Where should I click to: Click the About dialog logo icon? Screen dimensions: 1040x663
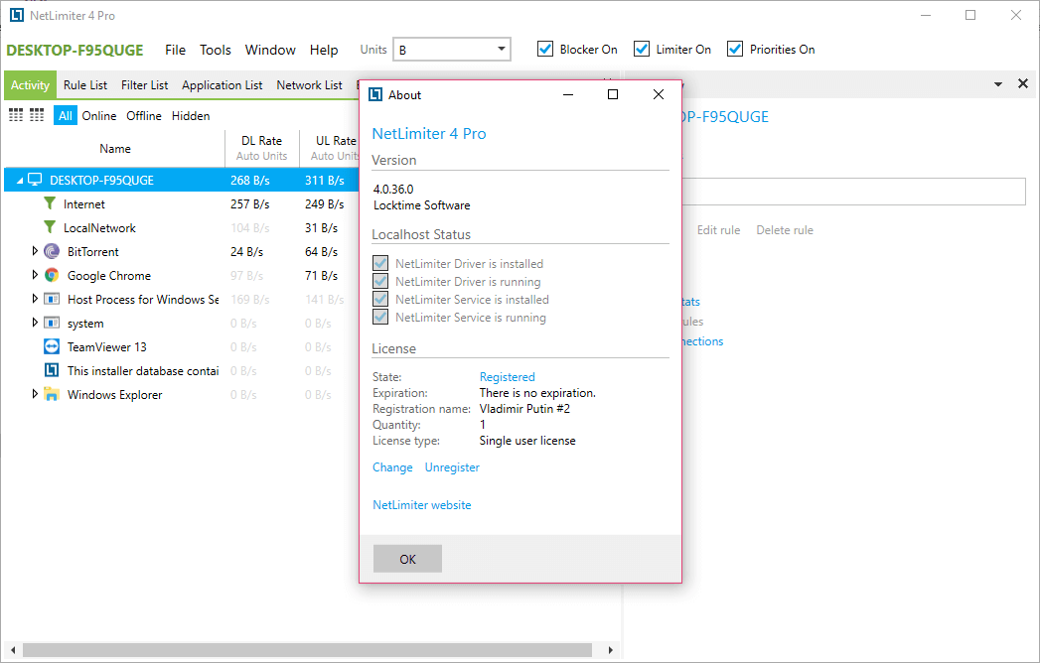(x=375, y=94)
